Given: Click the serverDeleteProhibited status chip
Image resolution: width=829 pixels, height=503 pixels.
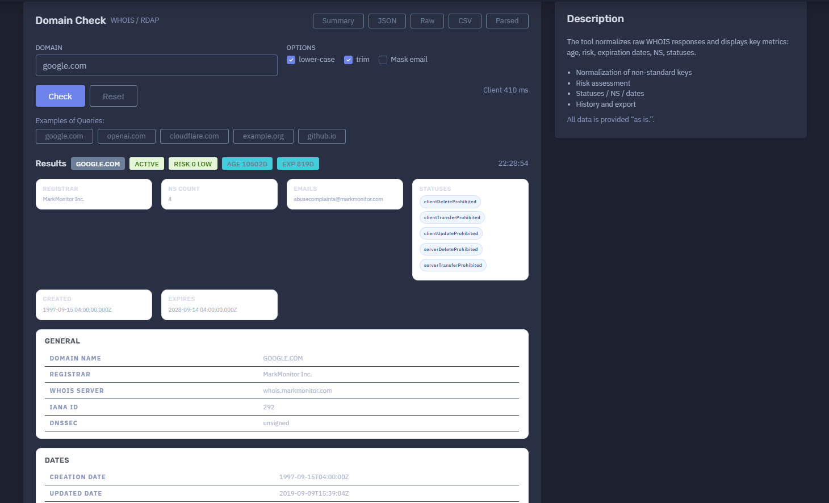Looking at the screenshot, I should click(451, 249).
